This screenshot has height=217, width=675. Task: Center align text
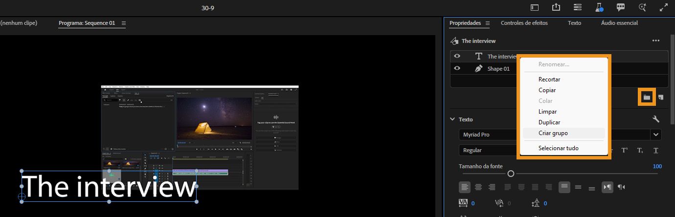pyautogui.click(x=478, y=187)
